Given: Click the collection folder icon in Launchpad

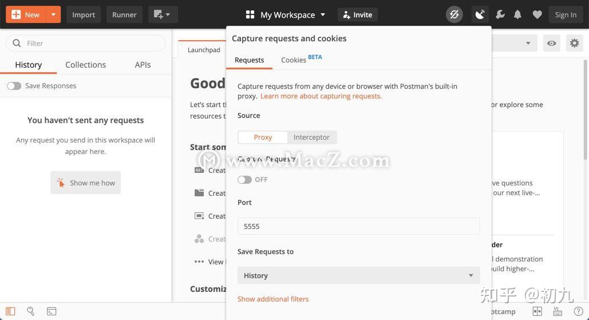Looking at the screenshot, I should [199, 193].
